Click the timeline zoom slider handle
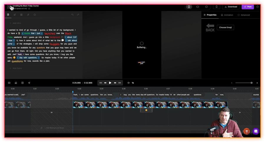This screenshot has width=265, height=142. 251,83
